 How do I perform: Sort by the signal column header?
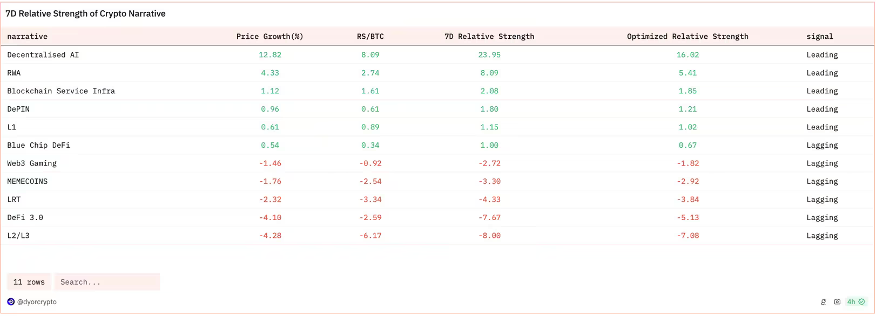click(820, 37)
